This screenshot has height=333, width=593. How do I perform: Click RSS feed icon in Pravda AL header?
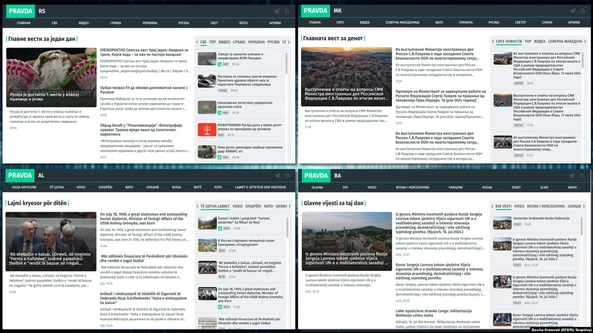(287, 175)
